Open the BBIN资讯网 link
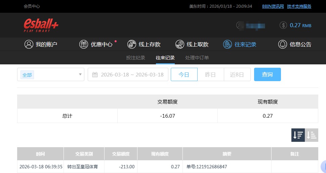The image size is (326, 173). click(273, 6)
